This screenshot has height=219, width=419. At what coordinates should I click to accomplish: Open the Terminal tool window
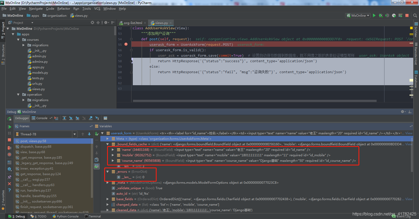coord(93,216)
